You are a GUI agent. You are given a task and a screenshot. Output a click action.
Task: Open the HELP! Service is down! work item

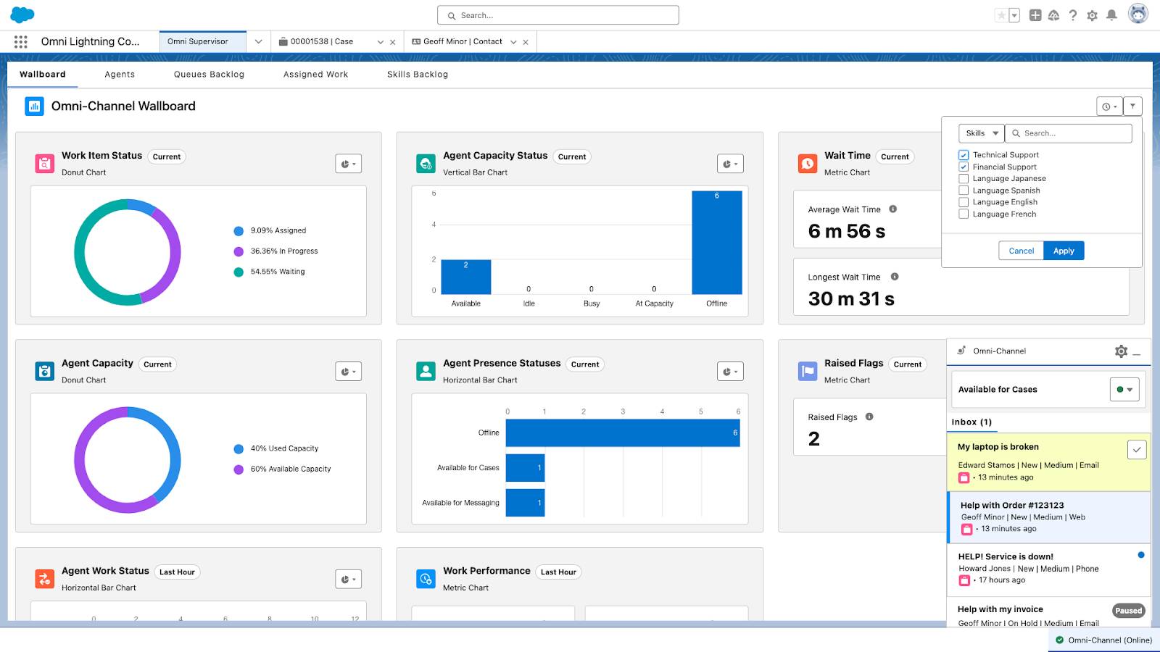(1049, 569)
